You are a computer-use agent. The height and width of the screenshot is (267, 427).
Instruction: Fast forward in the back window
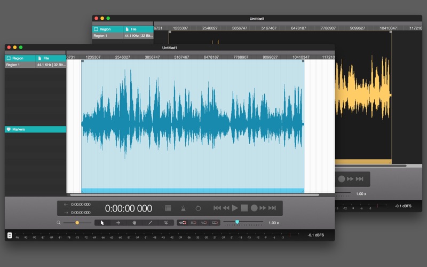coord(350,179)
